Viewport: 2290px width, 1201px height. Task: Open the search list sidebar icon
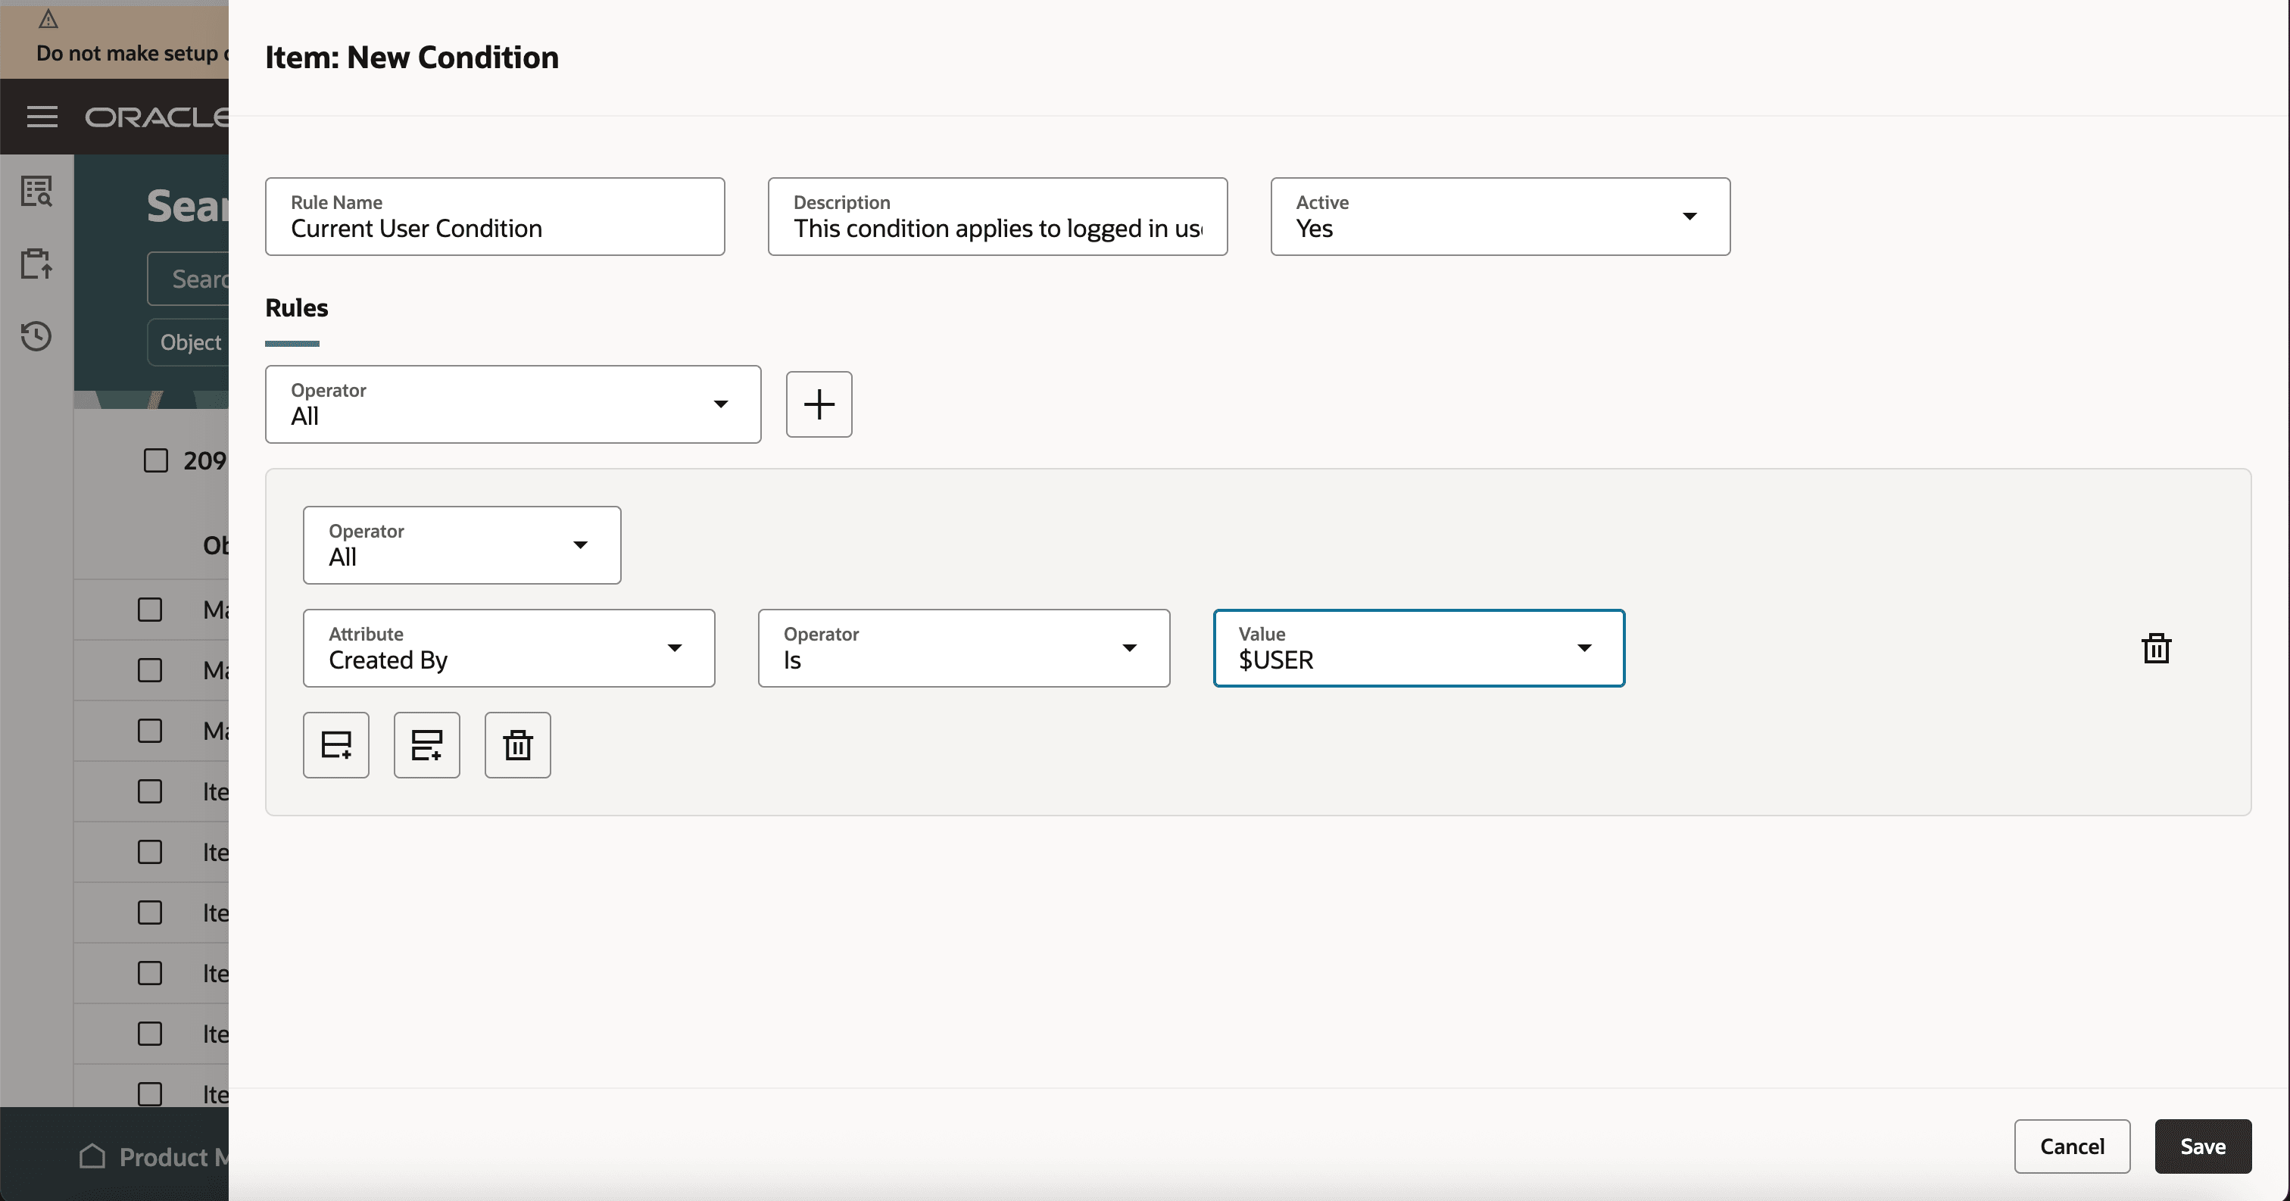click(x=36, y=191)
